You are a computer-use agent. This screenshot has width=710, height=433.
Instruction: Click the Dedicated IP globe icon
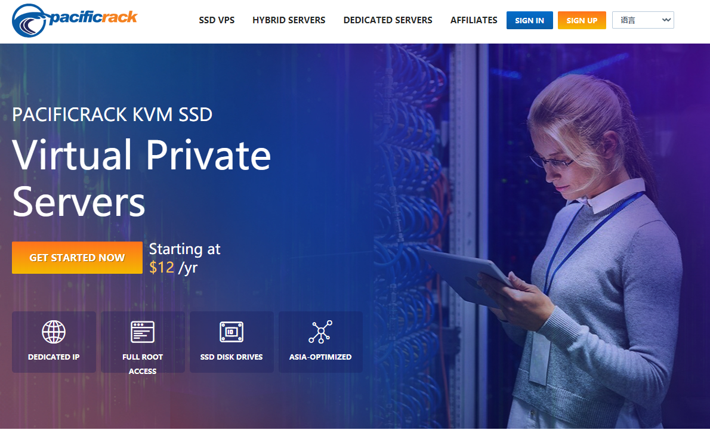pos(54,332)
